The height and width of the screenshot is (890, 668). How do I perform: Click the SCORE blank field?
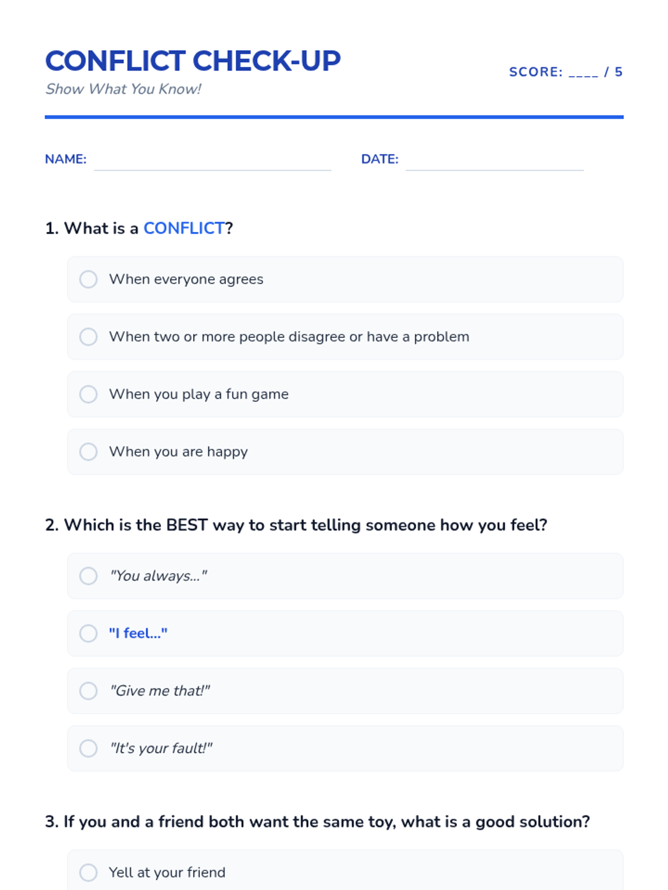click(583, 72)
